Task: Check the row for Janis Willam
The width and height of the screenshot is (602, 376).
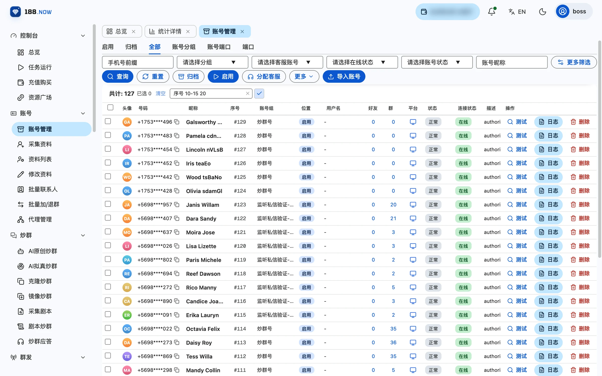Action: 108,204
